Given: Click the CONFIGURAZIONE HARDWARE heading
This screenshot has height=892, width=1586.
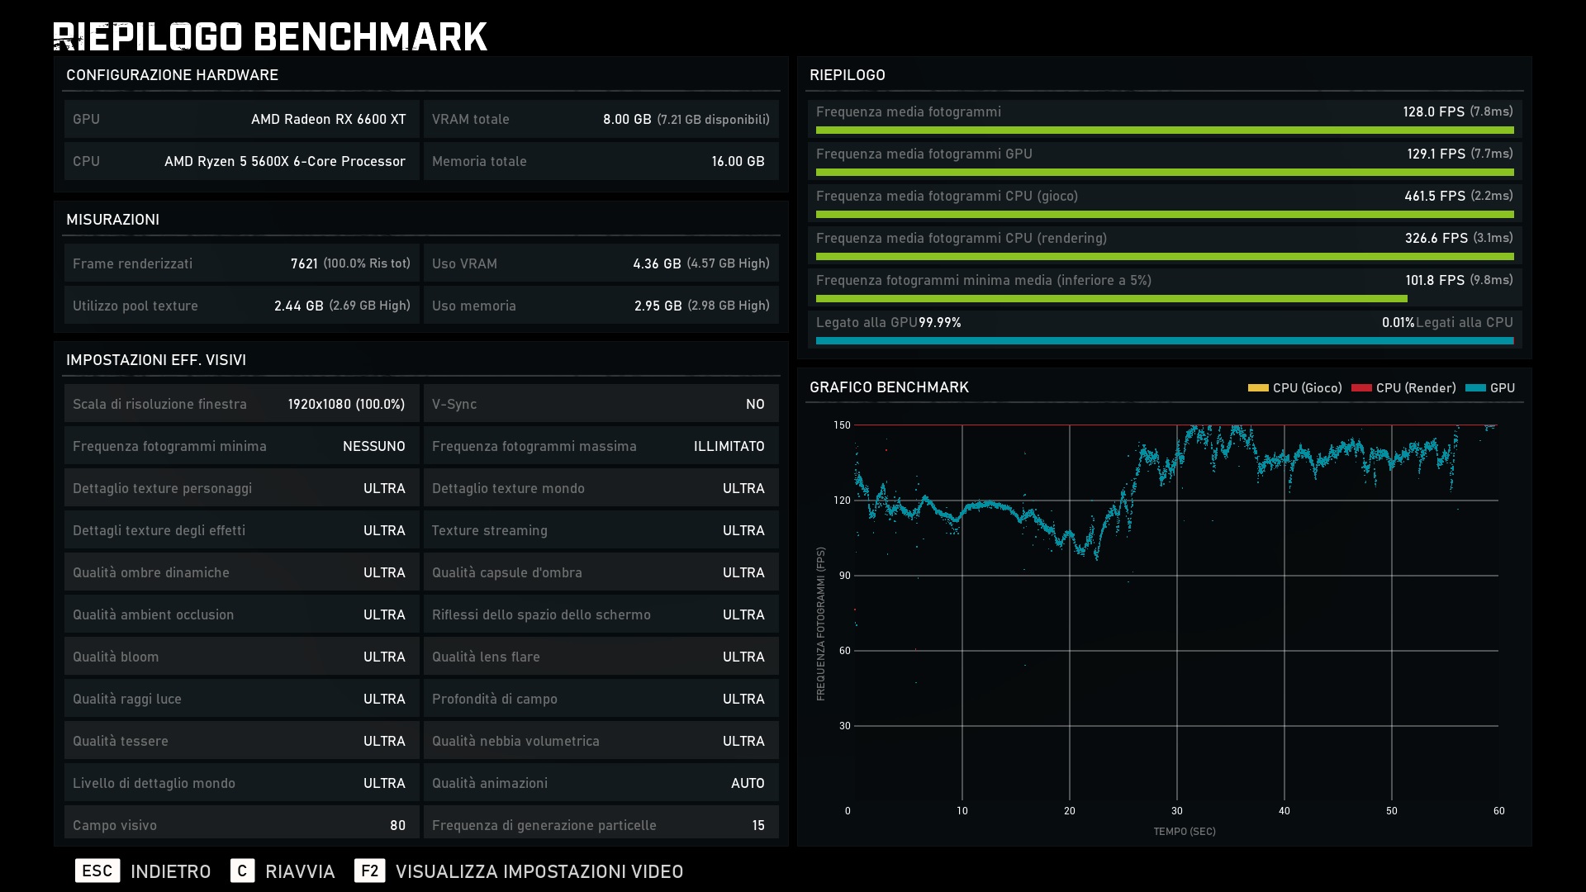Looking at the screenshot, I should [x=172, y=75].
